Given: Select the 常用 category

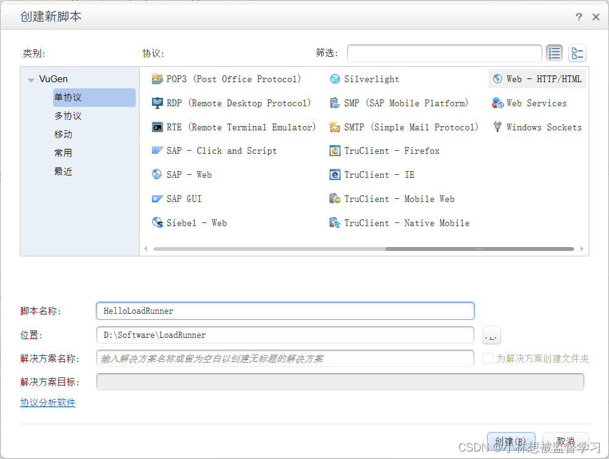Looking at the screenshot, I should [x=63, y=153].
